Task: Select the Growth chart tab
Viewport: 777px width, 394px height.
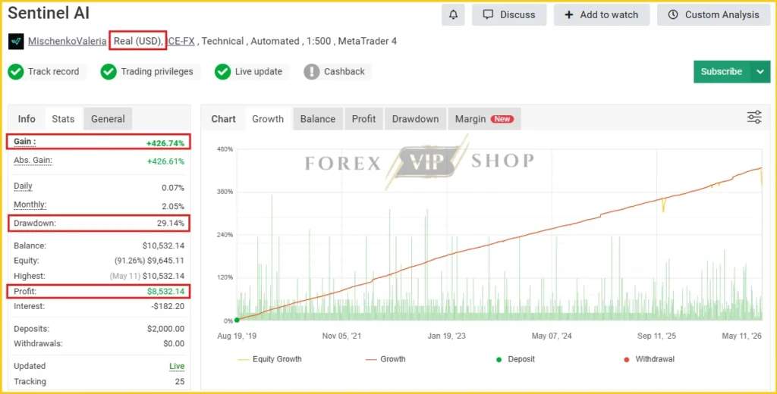Action: pyautogui.click(x=268, y=119)
